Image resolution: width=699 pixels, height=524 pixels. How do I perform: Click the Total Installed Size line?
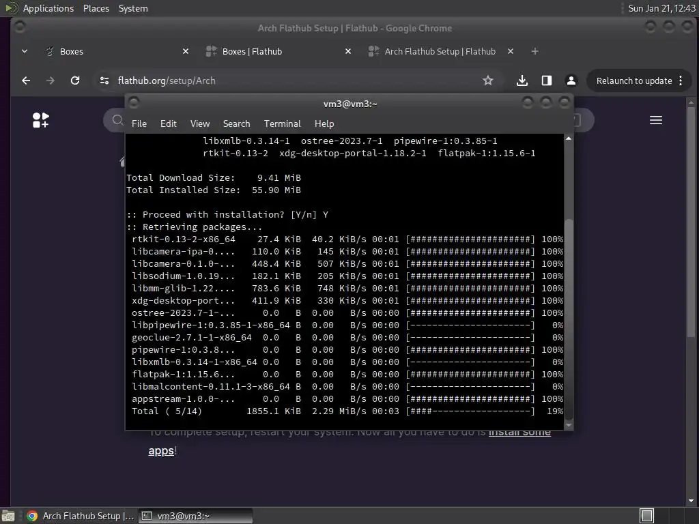click(x=214, y=190)
